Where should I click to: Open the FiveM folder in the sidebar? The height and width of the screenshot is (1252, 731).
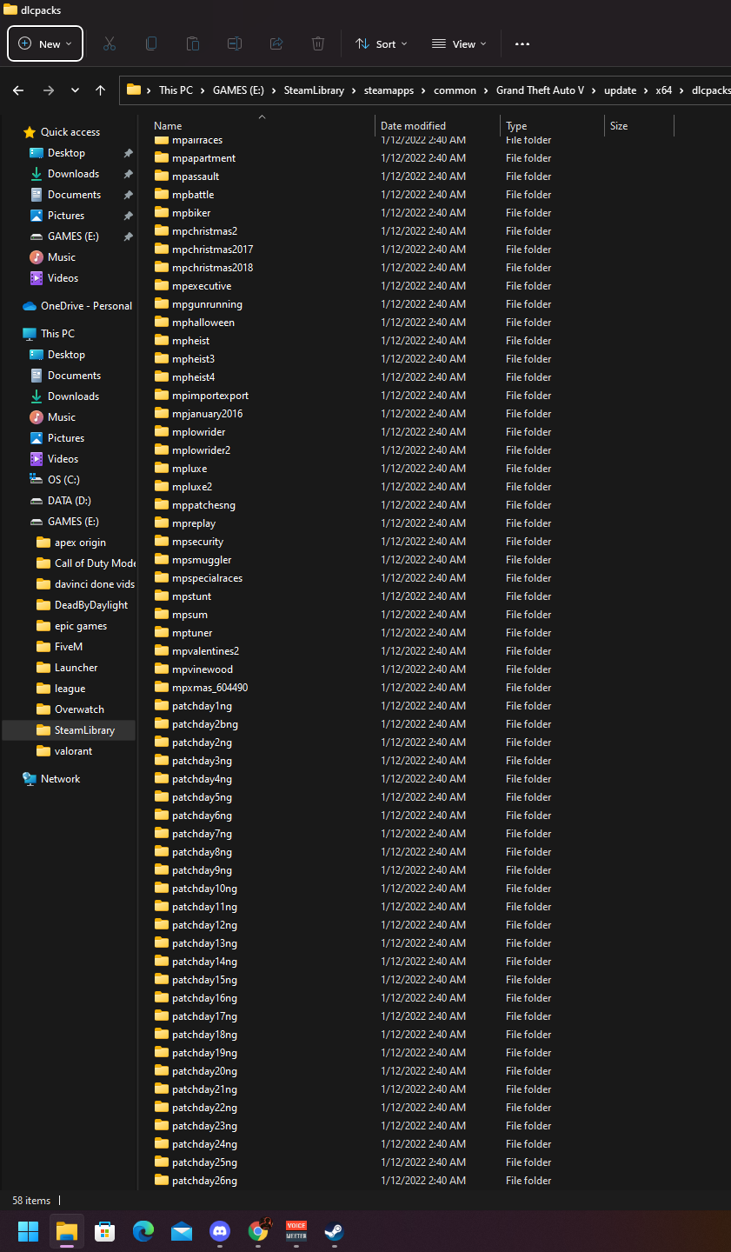(x=69, y=647)
